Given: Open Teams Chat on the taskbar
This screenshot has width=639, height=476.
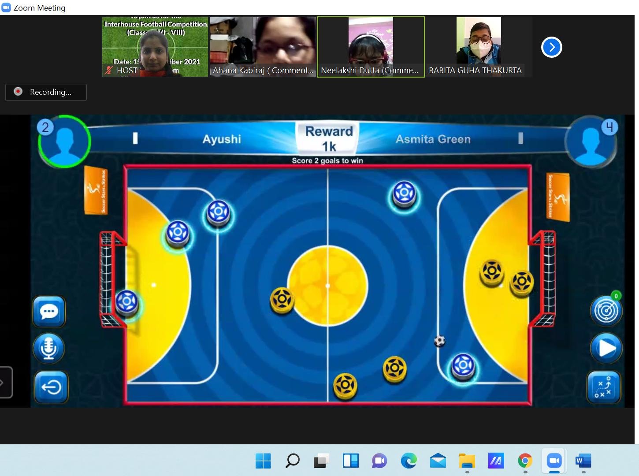Looking at the screenshot, I should point(379,461).
